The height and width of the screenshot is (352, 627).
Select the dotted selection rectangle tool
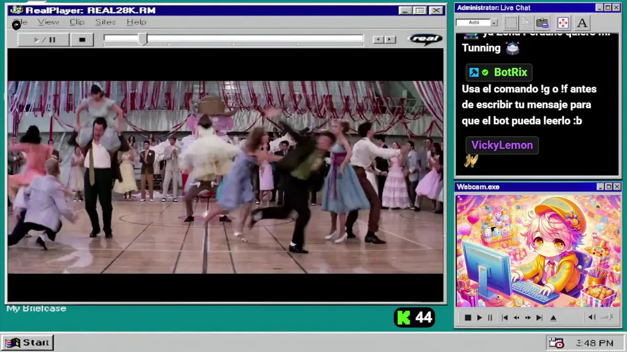[510, 22]
